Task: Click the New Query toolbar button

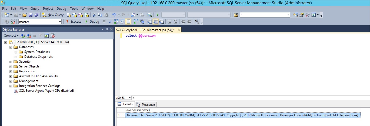Action: click(x=53, y=15)
